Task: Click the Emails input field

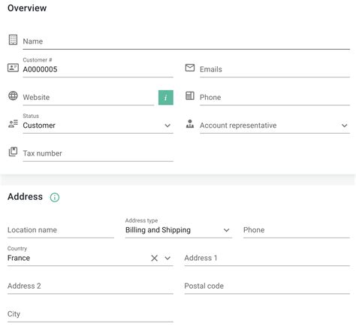Action: point(275,69)
